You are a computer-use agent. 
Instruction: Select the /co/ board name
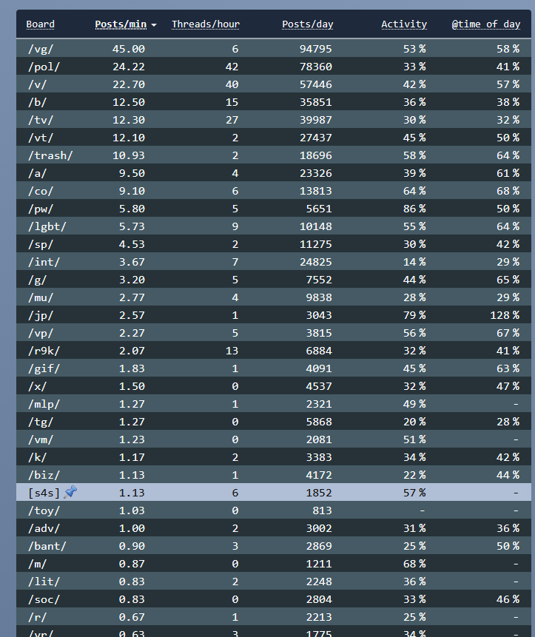[41, 191]
